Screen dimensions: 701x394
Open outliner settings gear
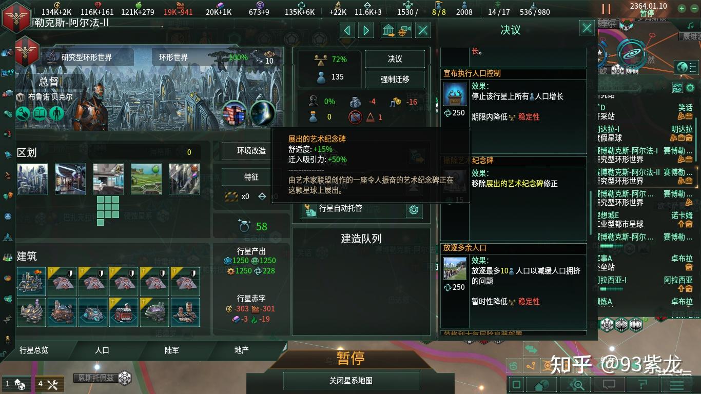tap(690, 88)
